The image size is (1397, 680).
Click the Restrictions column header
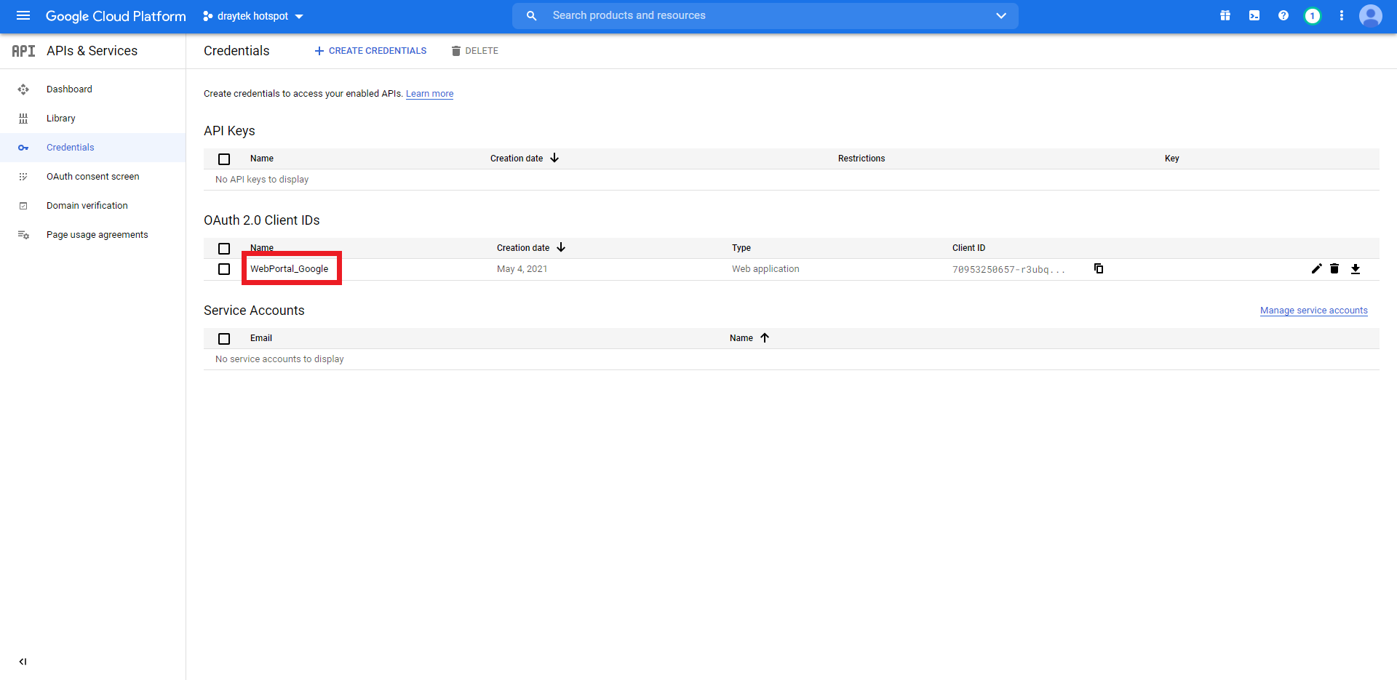coord(861,159)
